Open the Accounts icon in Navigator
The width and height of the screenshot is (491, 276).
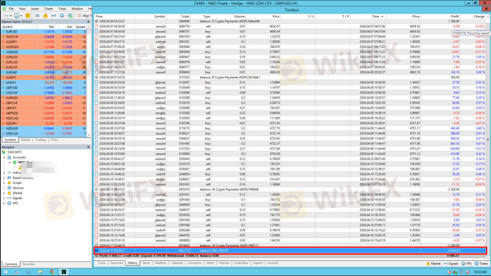[x=10, y=157]
